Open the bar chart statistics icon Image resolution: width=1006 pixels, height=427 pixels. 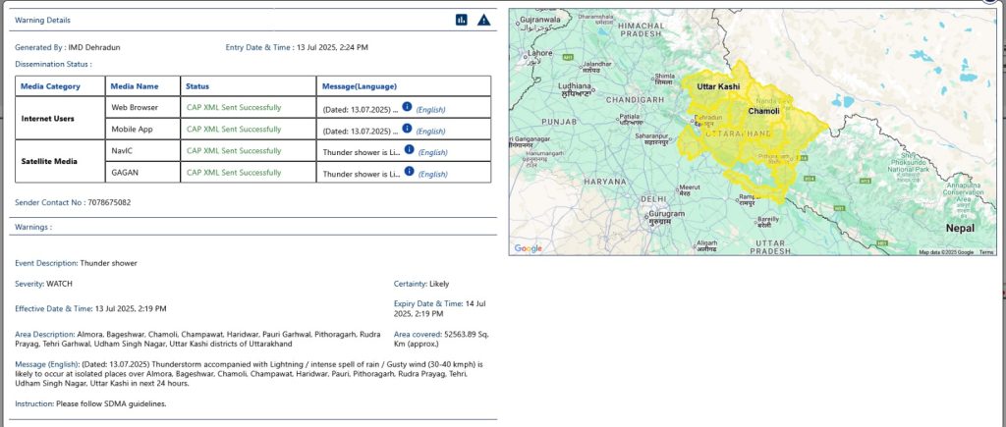click(462, 20)
